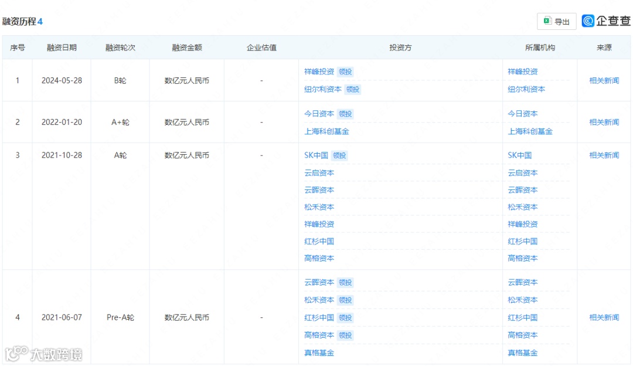This screenshot has width=633, height=366.
Task: Open investor 红杉中国 in Pre-A轮 投资方 list
Action: 319,317
